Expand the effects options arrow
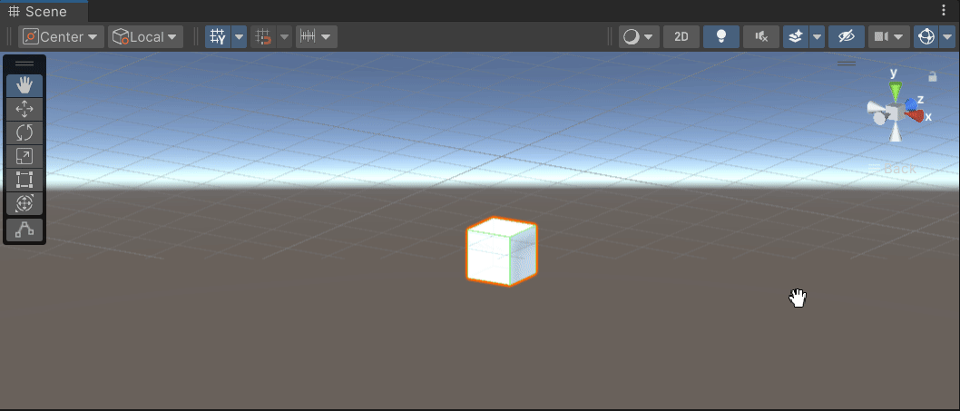This screenshot has height=411, width=960. click(x=818, y=37)
